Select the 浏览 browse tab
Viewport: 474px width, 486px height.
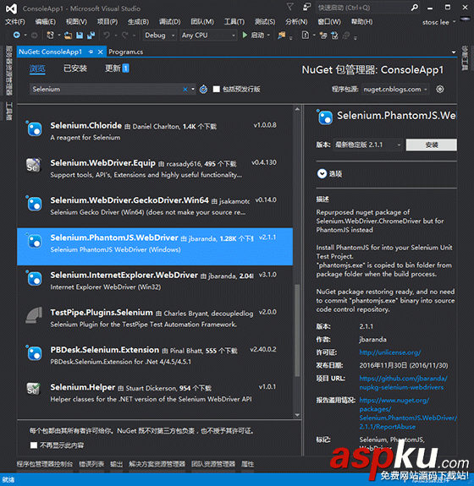(x=37, y=68)
